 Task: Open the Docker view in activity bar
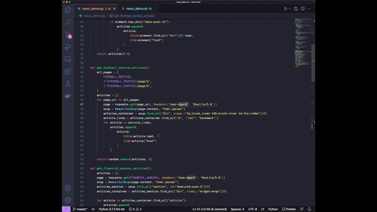68,96
